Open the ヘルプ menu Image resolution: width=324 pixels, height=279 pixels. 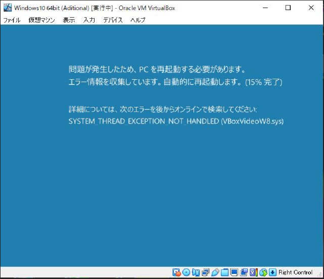pyautogui.click(x=137, y=20)
